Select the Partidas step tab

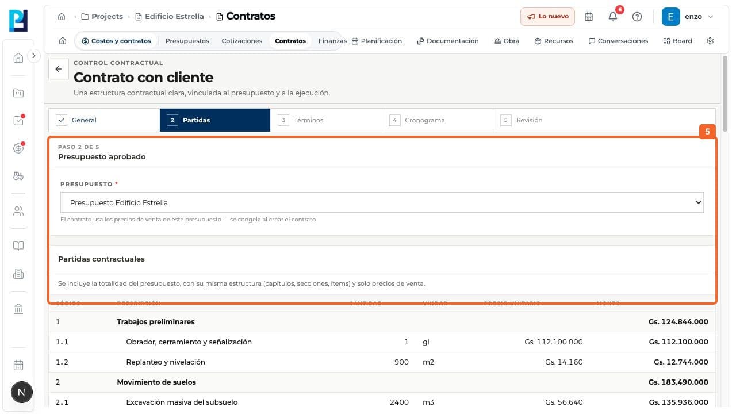click(x=215, y=120)
